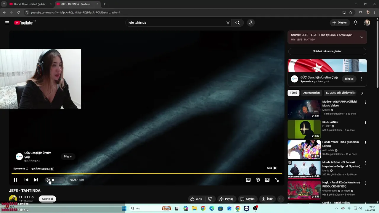Toggle subtitles in the player

point(248,180)
